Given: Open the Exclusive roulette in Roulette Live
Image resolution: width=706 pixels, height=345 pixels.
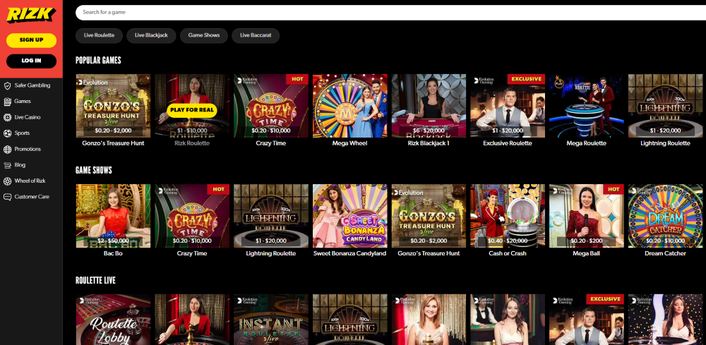Looking at the screenshot, I should (x=586, y=320).
